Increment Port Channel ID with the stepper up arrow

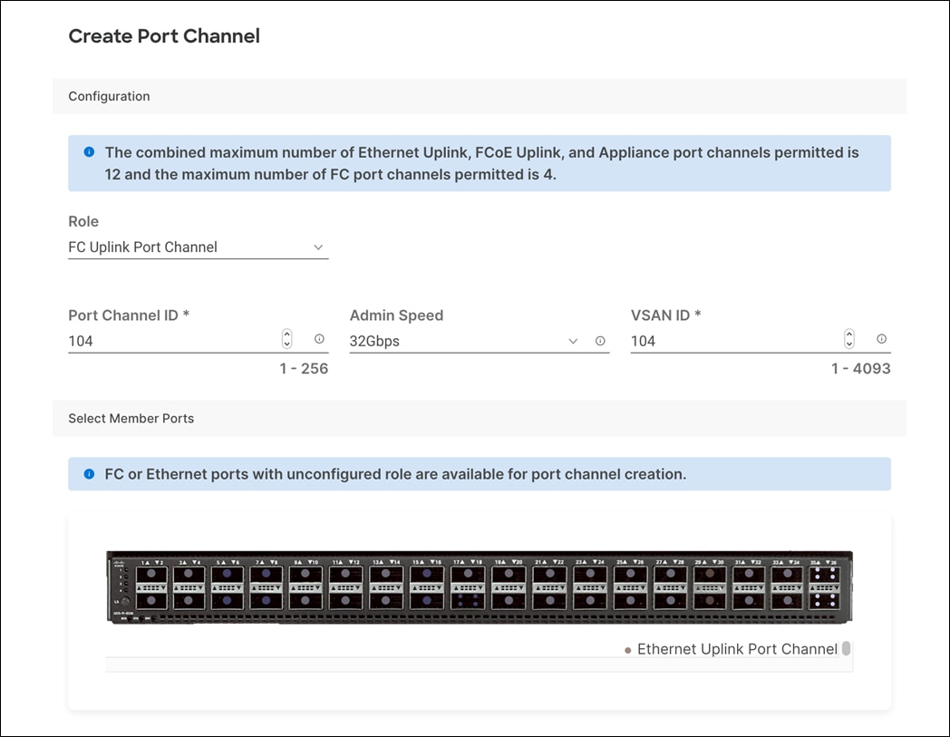pos(286,334)
